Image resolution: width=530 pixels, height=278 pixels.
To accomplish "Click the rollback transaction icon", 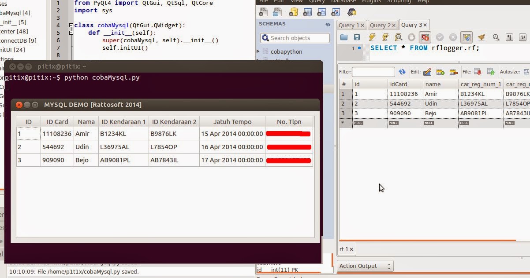I will 453,37.
